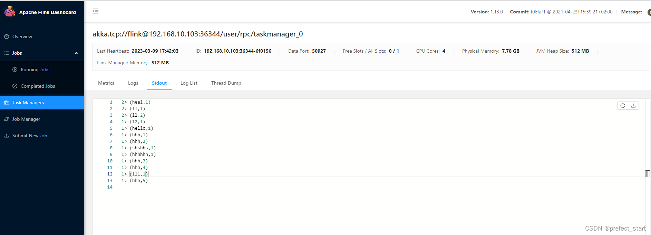Click the Submit New Job upload icon
Viewport: 651px width, 235px height.
coord(7,136)
